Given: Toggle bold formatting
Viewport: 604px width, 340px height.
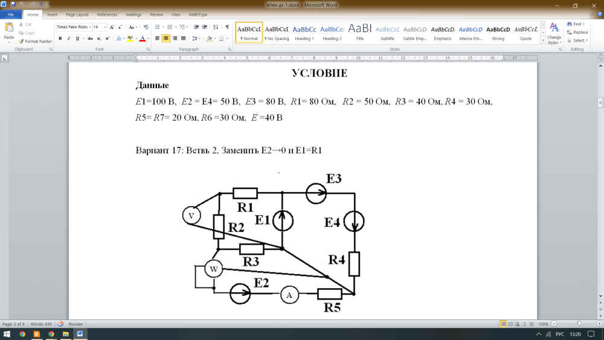Looking at the screenshot, I should coord(60,38).
